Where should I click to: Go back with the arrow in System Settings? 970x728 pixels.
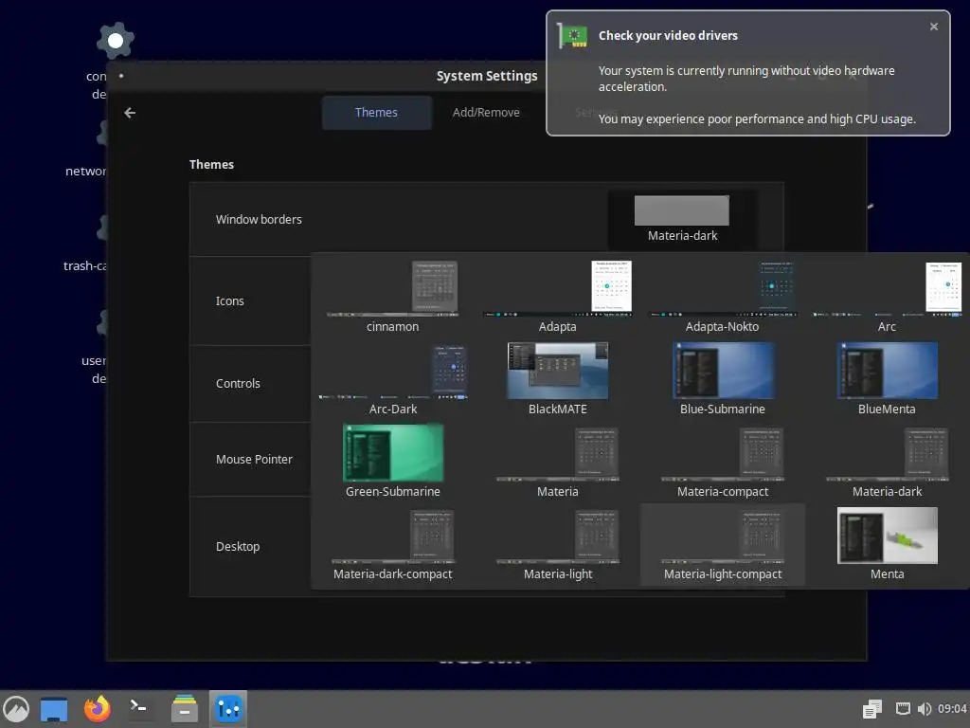pyautogui.click(x=129, y=113)
